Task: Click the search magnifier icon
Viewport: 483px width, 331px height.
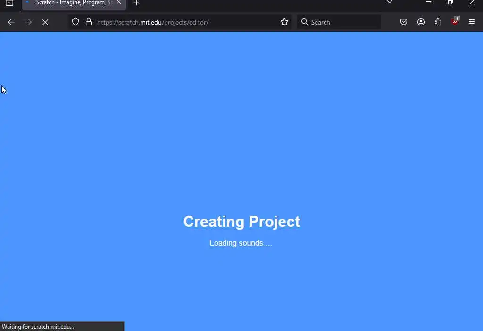Action: pos(304,22)
